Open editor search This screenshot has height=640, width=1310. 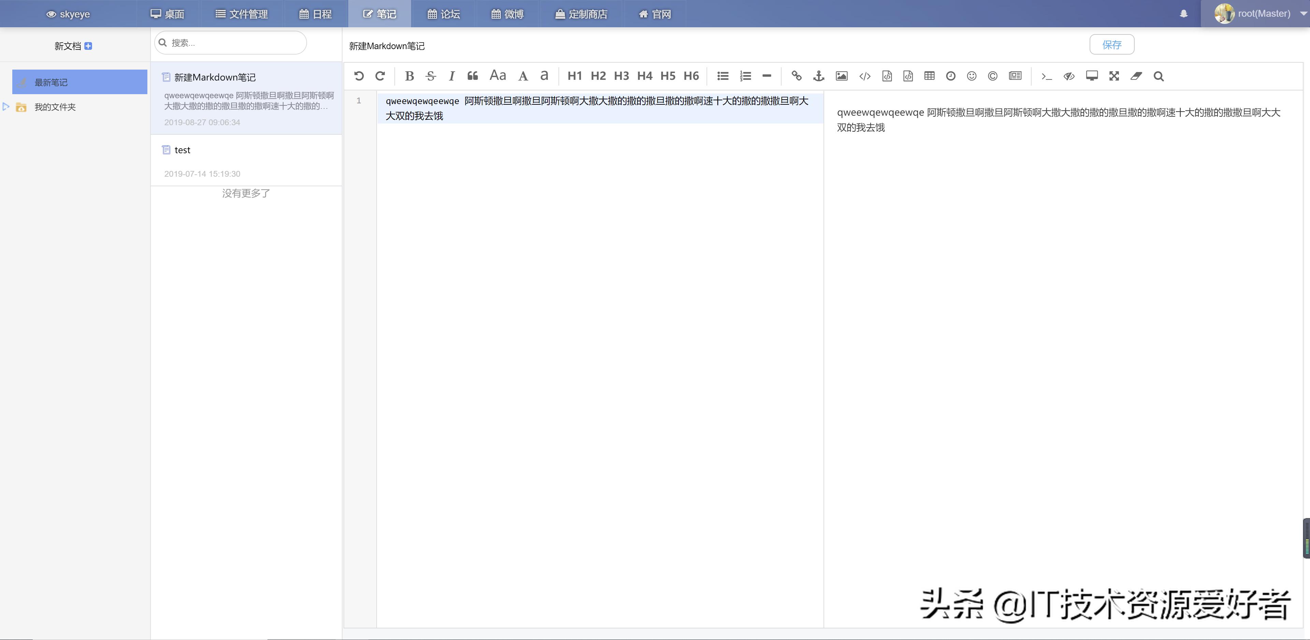1159,76
